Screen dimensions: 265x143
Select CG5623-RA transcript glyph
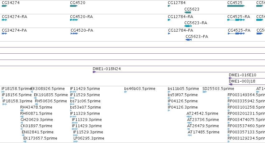[x=188, y=26]
